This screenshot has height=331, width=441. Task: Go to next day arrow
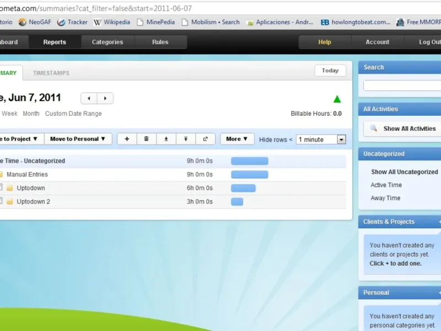(x=105, y=98)
